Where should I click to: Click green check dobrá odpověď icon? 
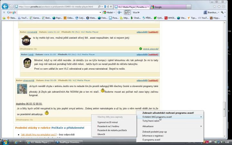(x=140, y=49)
